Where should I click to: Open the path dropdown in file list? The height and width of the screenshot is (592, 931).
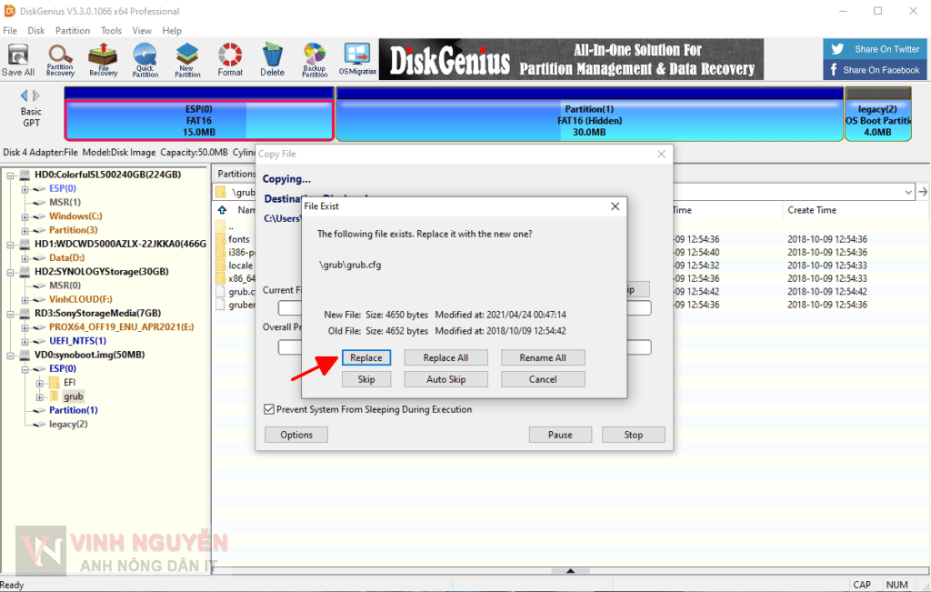908,192
